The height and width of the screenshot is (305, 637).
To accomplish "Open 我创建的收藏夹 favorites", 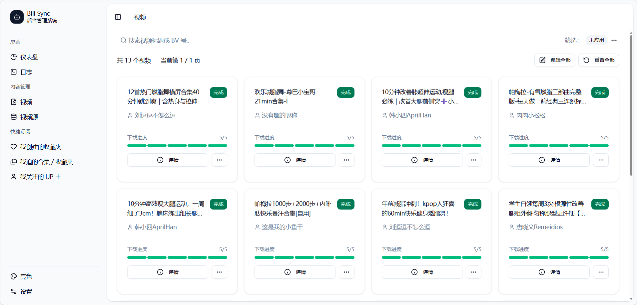I will tap(41, 147).
